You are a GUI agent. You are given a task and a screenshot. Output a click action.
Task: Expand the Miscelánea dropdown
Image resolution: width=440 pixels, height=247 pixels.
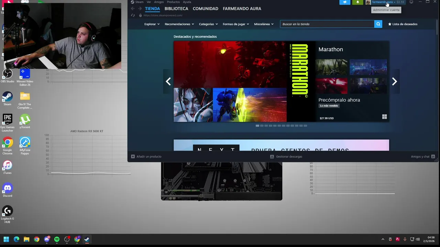[x=264, y=24]
